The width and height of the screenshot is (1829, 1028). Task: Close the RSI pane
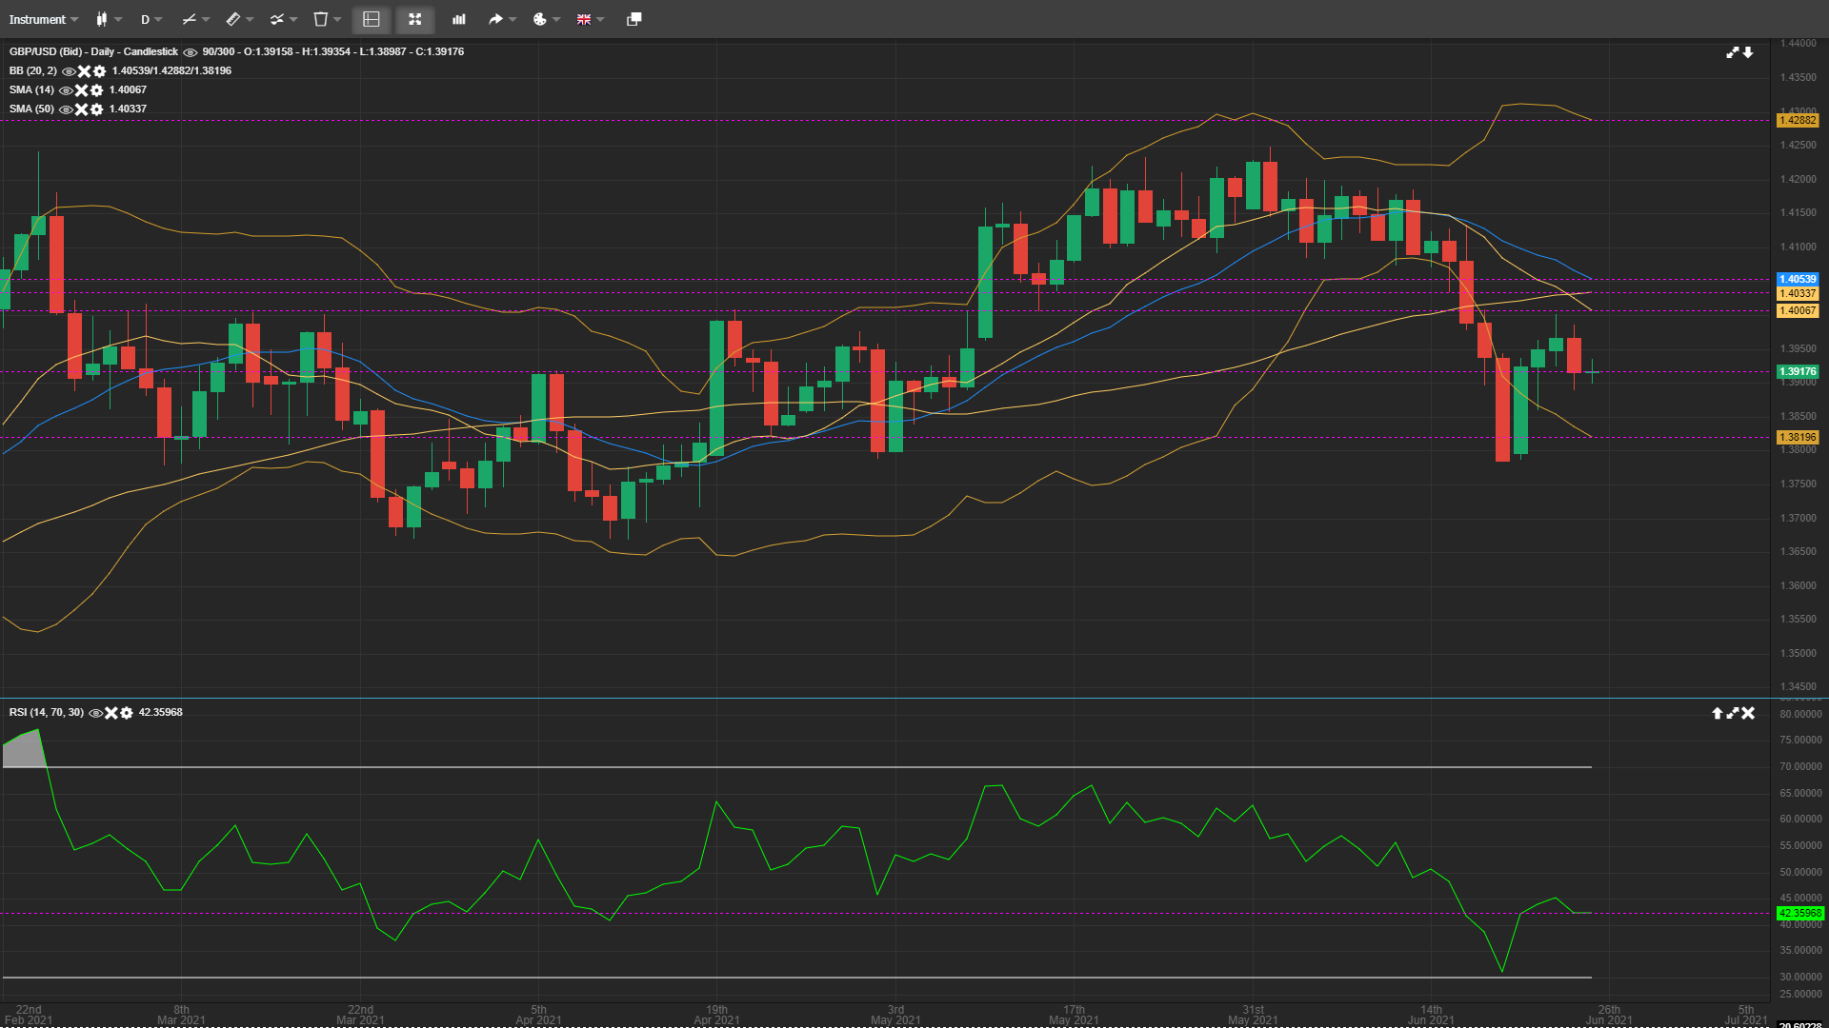coord(1748,713)
